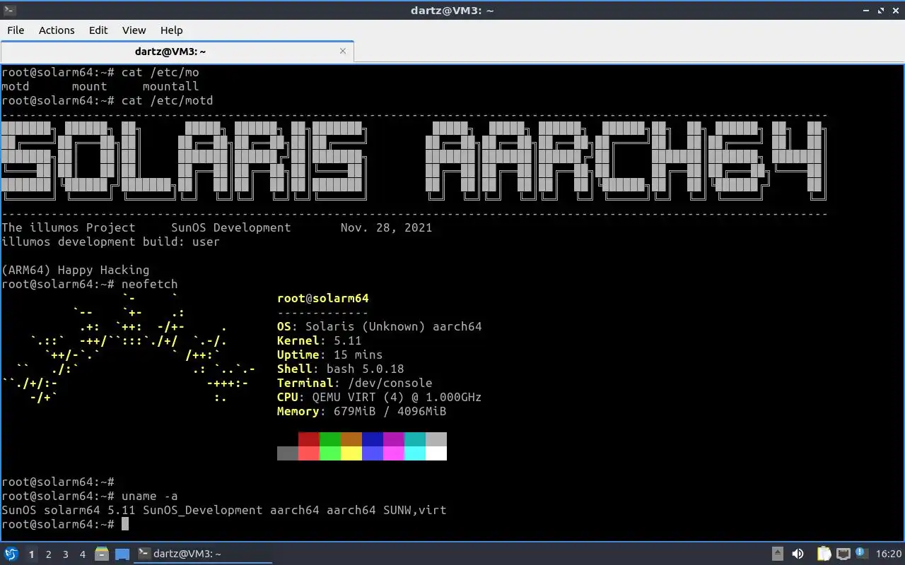This screenshot has height=565, width=905.
Task: Click the 'neofetch' command text
Action: [x=149, y=284]
